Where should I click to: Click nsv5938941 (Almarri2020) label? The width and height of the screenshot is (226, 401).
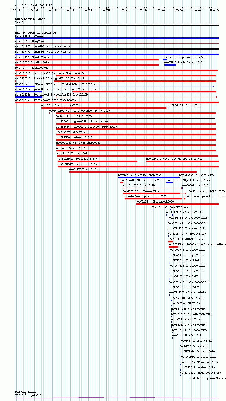tap(186, 239)
